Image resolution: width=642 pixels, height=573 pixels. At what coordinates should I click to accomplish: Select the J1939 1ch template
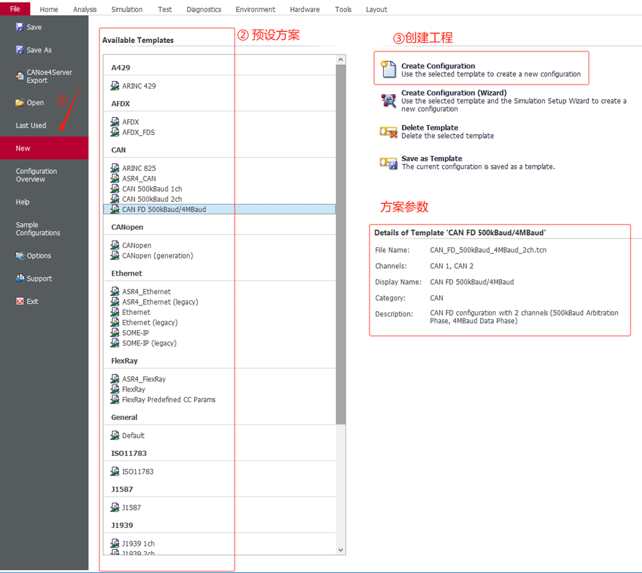(x=219, y=543)
